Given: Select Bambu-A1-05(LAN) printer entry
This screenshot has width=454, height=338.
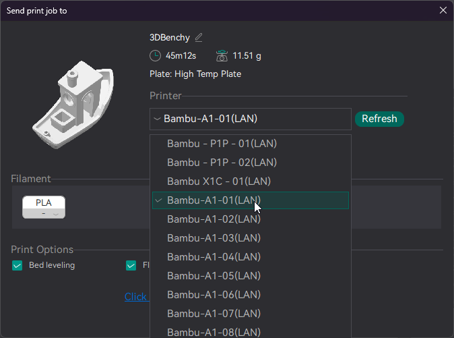Looking at the screenshot, I should click(251, 276).
